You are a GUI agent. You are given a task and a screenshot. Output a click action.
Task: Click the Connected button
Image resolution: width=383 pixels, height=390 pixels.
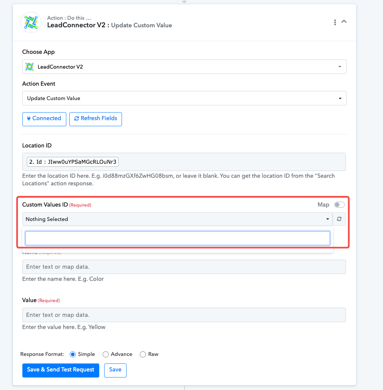(44, 119)
